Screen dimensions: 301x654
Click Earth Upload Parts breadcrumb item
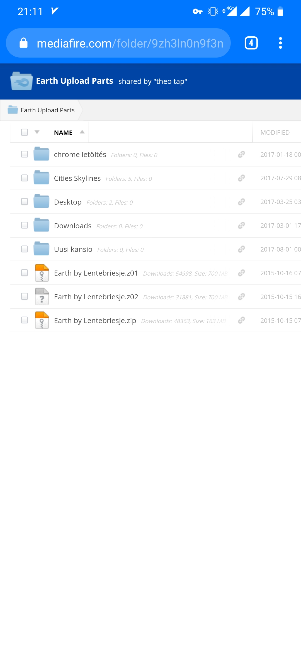click(47, 110)
